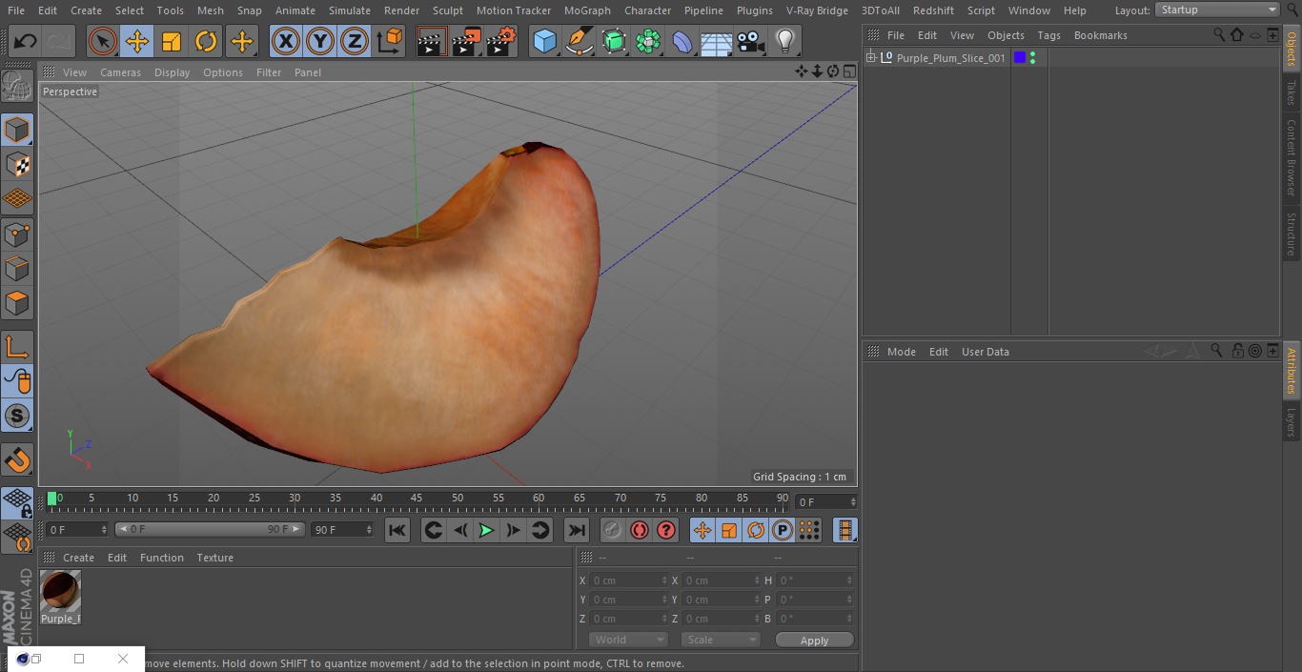
Task: Open the World coordinate dropdown
Action: [x=628, y=640]
